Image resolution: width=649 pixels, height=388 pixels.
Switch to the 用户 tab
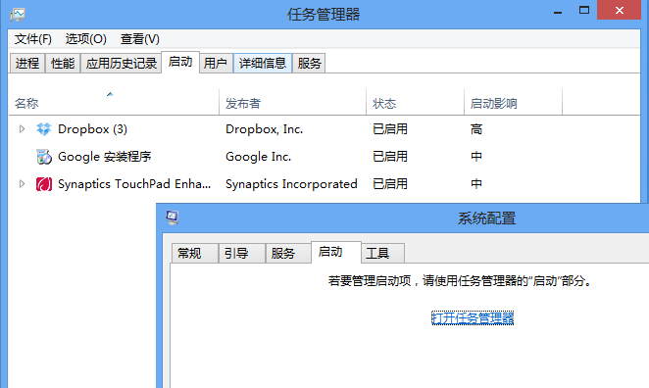click(x=216, y=64)
